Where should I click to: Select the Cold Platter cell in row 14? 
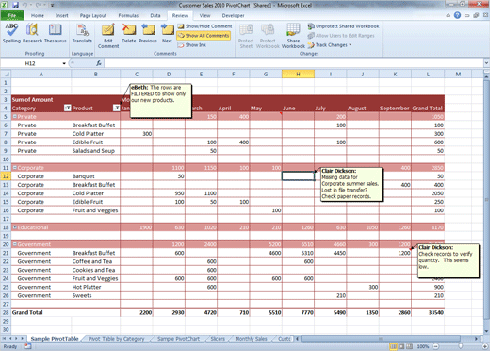95,193
